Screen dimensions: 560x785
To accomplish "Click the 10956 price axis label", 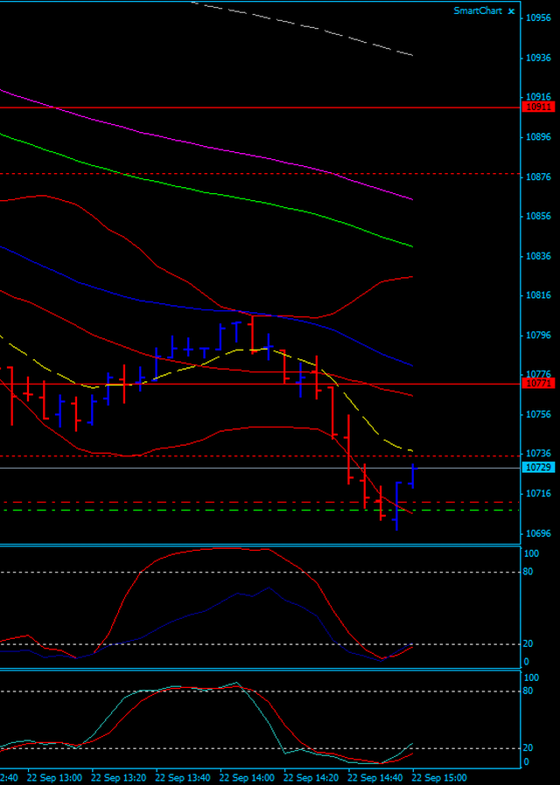I will pos(537,17).
